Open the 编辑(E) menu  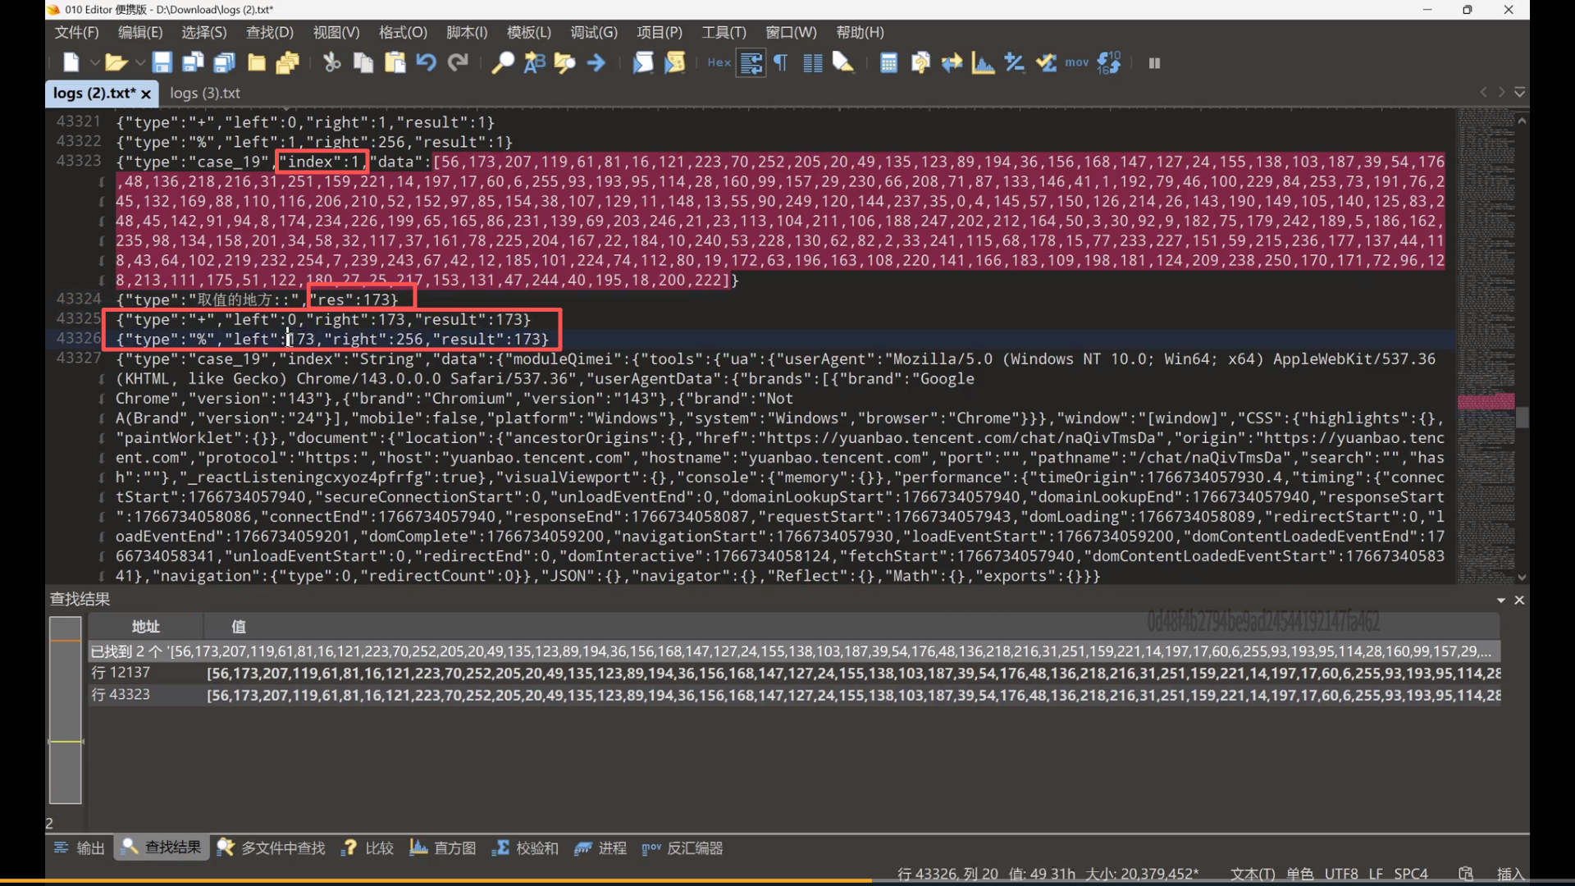tap(140, 32)
